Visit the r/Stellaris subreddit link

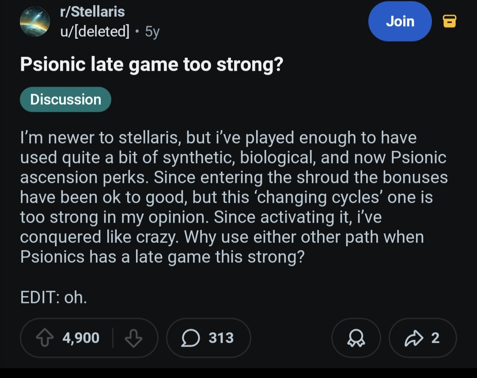point(92,12)
